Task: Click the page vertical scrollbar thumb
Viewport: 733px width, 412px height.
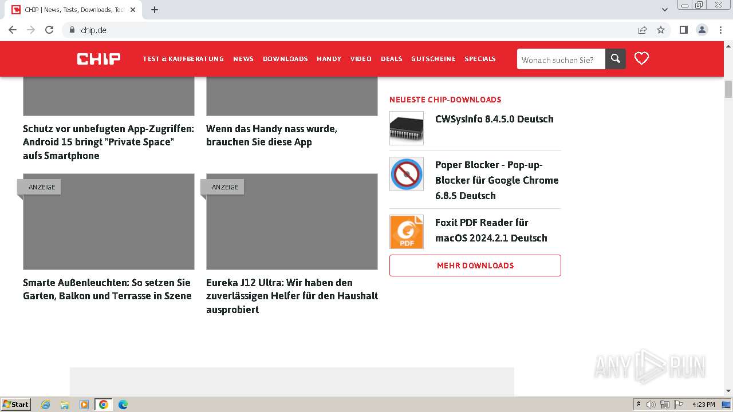Action: 728,89
